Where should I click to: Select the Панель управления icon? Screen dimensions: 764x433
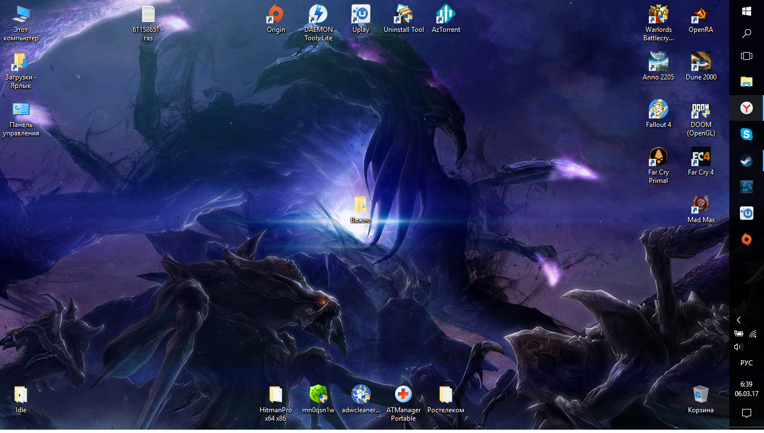pyautogui.click(x=21, y=118)
